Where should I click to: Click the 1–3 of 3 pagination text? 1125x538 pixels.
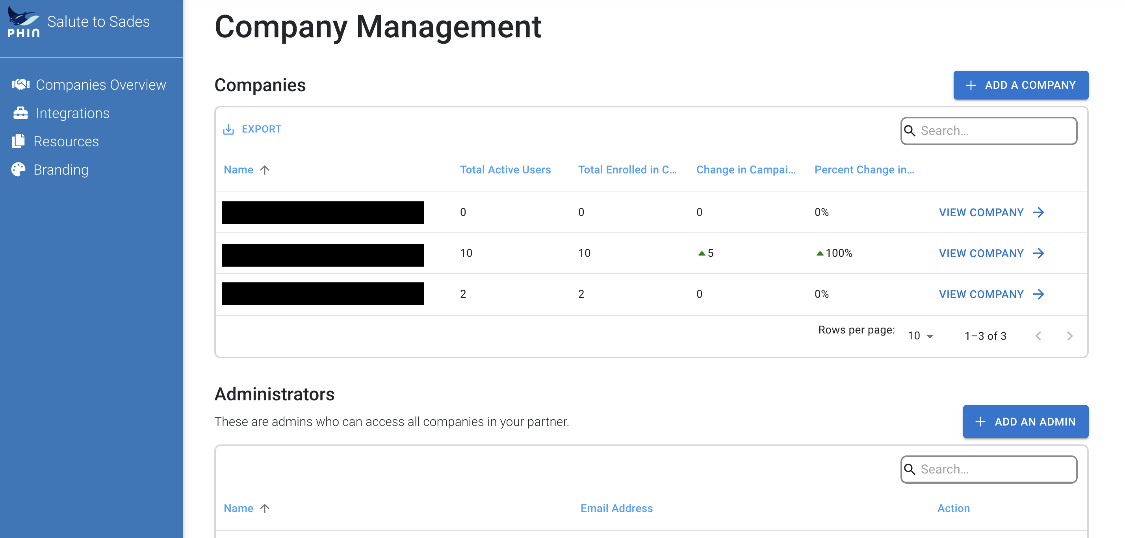(x=985, y=336)
